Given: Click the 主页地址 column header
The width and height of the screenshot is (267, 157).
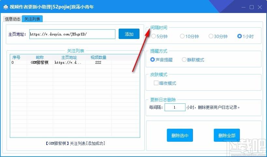Looking at the screenshot, I should [69, 57].
